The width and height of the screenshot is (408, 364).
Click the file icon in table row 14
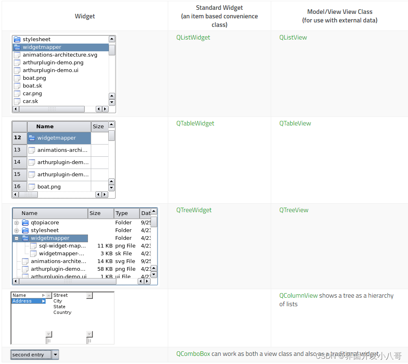pos(32,162)
